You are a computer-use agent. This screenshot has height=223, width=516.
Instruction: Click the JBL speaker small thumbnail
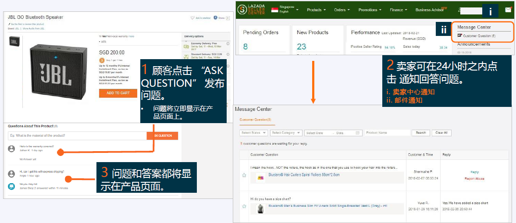[14, 42]
